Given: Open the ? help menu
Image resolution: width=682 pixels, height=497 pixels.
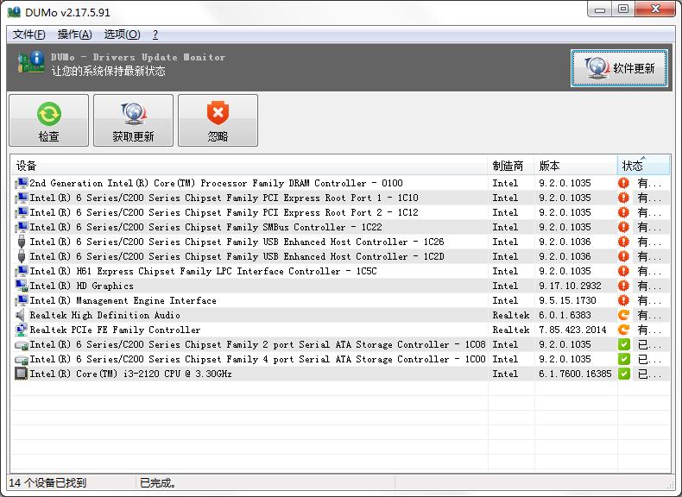Looking at the screenshot, I should pos(155,35).
